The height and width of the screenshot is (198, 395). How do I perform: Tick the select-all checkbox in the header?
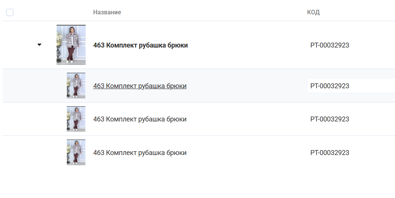tap(10, 12)
